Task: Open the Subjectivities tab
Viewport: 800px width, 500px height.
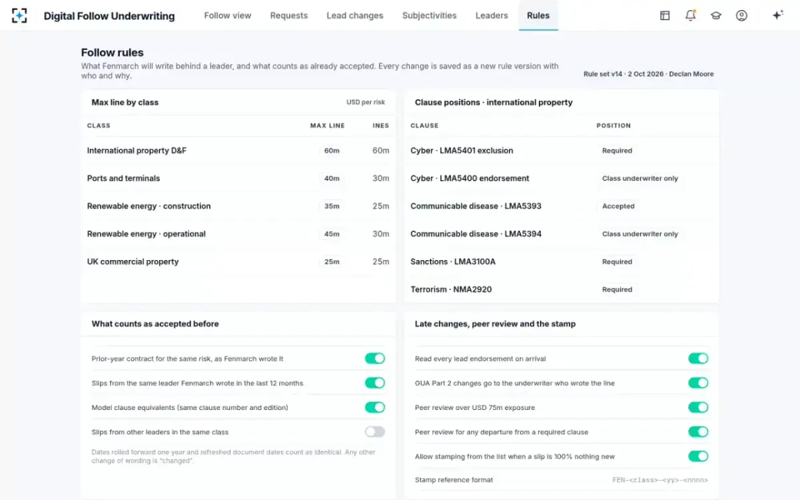Action: click(x=429, y=15)
